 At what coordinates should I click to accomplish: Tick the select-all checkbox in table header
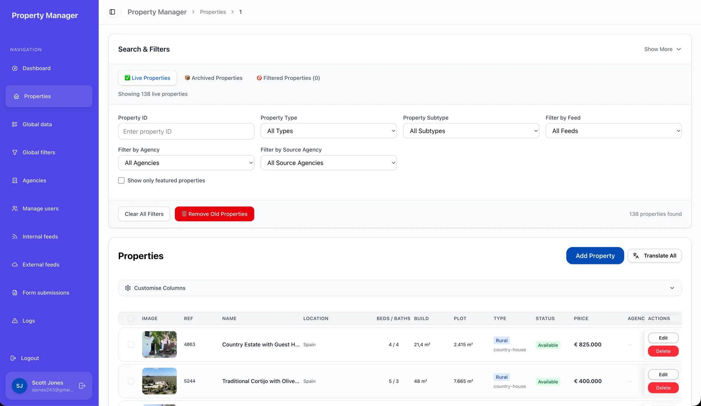point(131,318)
